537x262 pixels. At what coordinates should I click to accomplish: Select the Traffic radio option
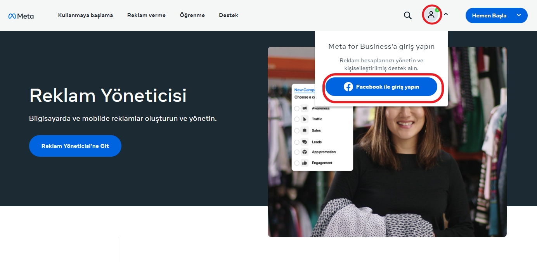tap(297, 119)
